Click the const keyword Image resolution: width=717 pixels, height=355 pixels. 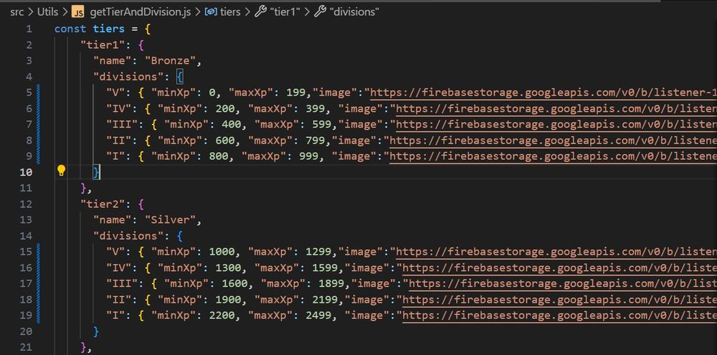tap(70, 29)
